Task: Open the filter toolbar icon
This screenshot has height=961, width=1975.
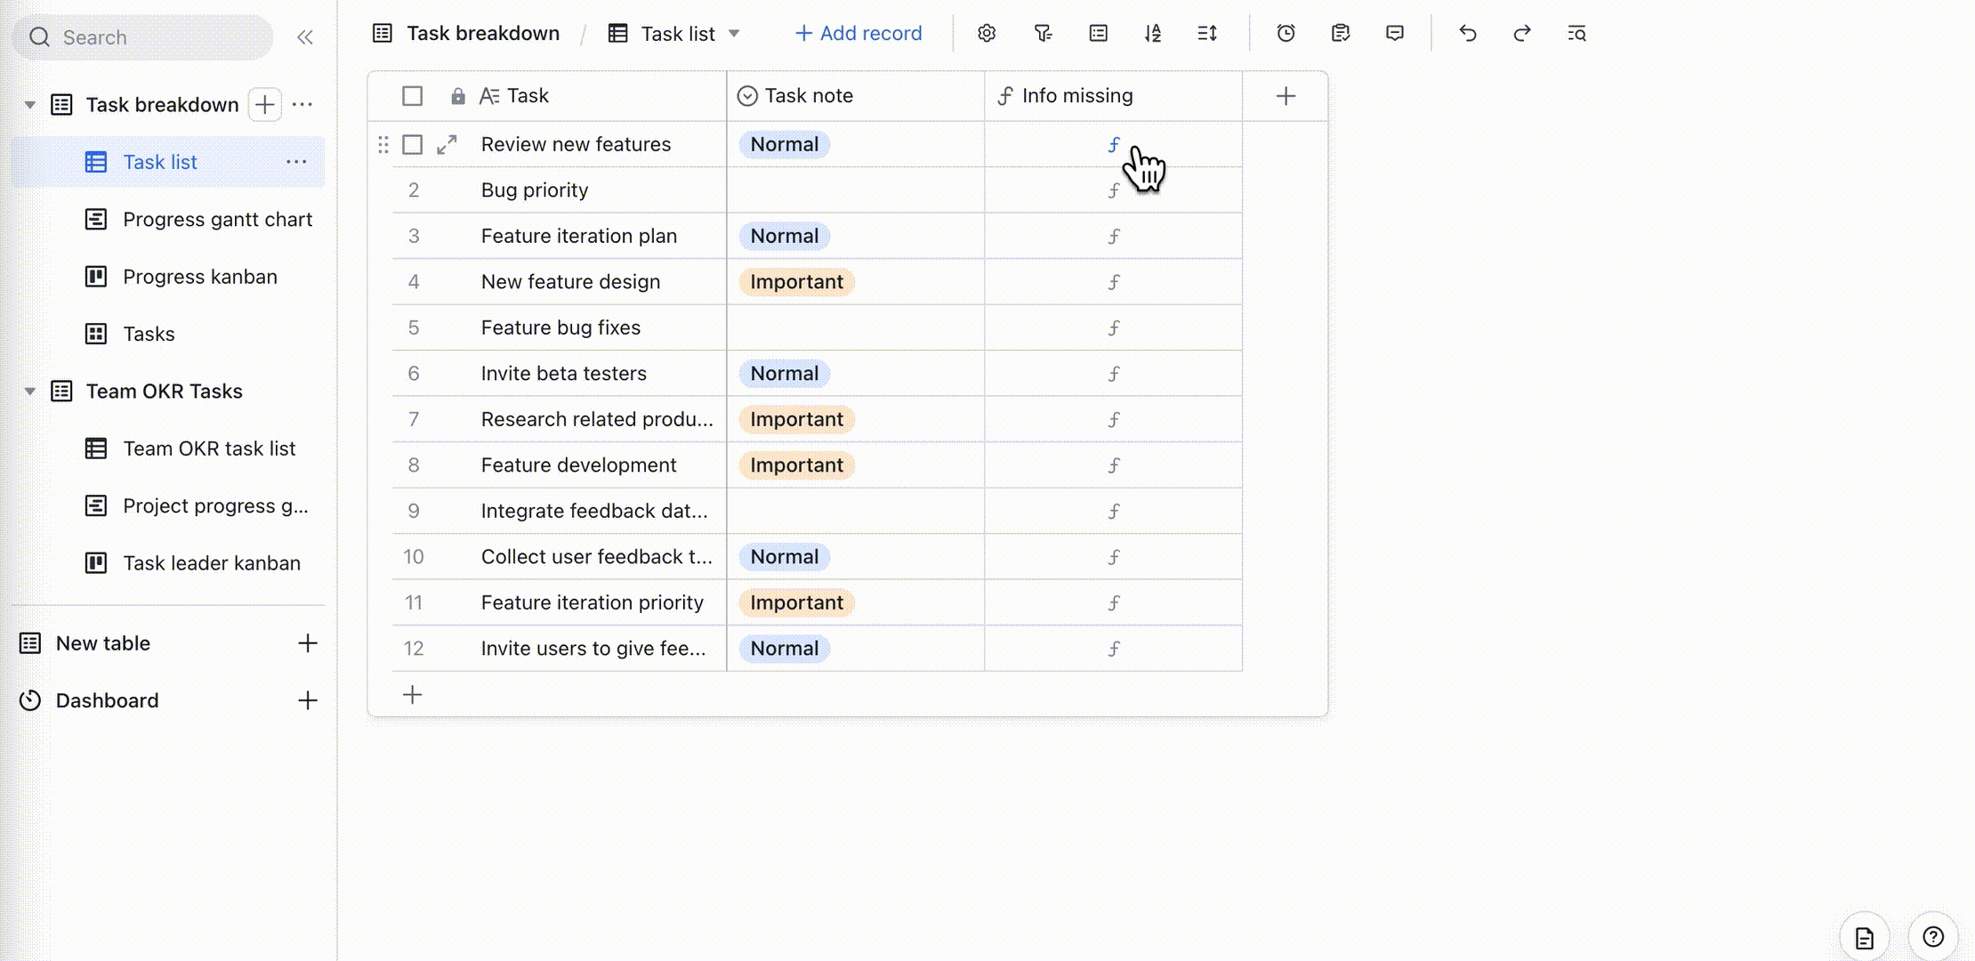Action: [x=1043, y=34]
